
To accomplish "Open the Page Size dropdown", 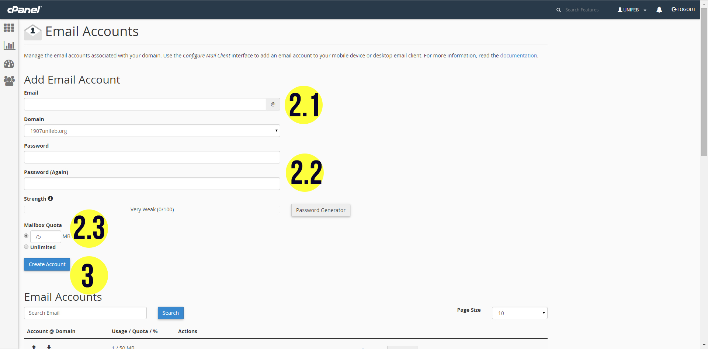I will 519,313.
